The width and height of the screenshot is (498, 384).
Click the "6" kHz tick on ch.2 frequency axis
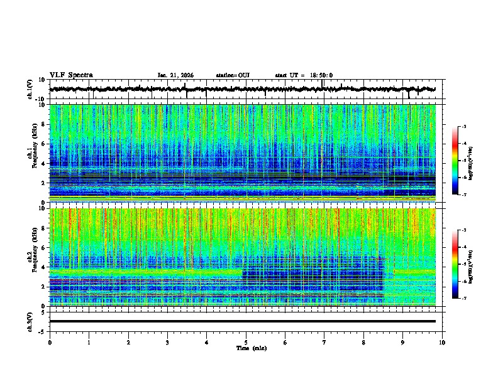point(43,248)
